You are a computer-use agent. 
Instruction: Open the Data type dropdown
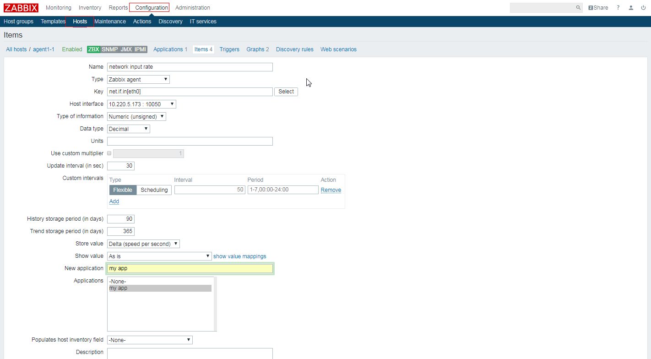(x=128, y=129)
